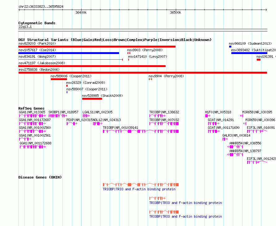The width and height of the screenshot is (276, 226).
Task: Select the red bar under nsv528985
Action: click(92, 99)
